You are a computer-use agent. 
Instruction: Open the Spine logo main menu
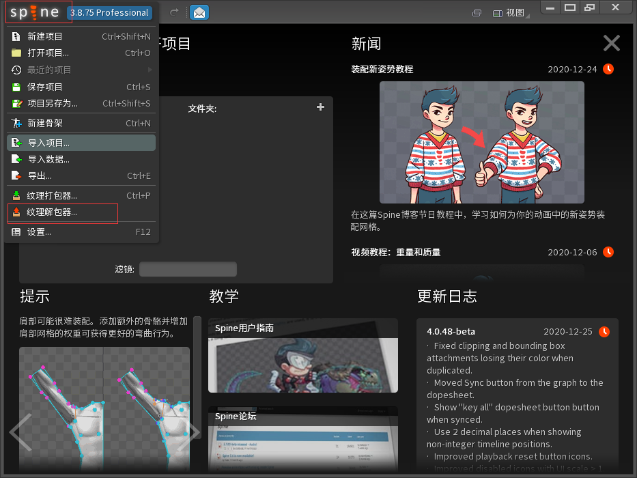tap(35, 12)
